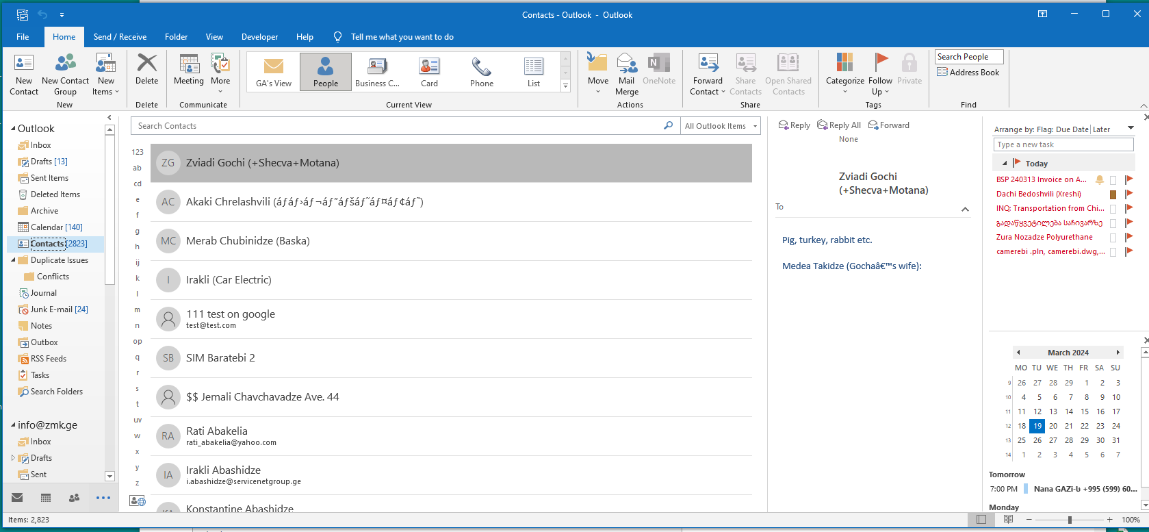1149x532 pixels.
Task: Select the People view
Action: coord(326,72)
